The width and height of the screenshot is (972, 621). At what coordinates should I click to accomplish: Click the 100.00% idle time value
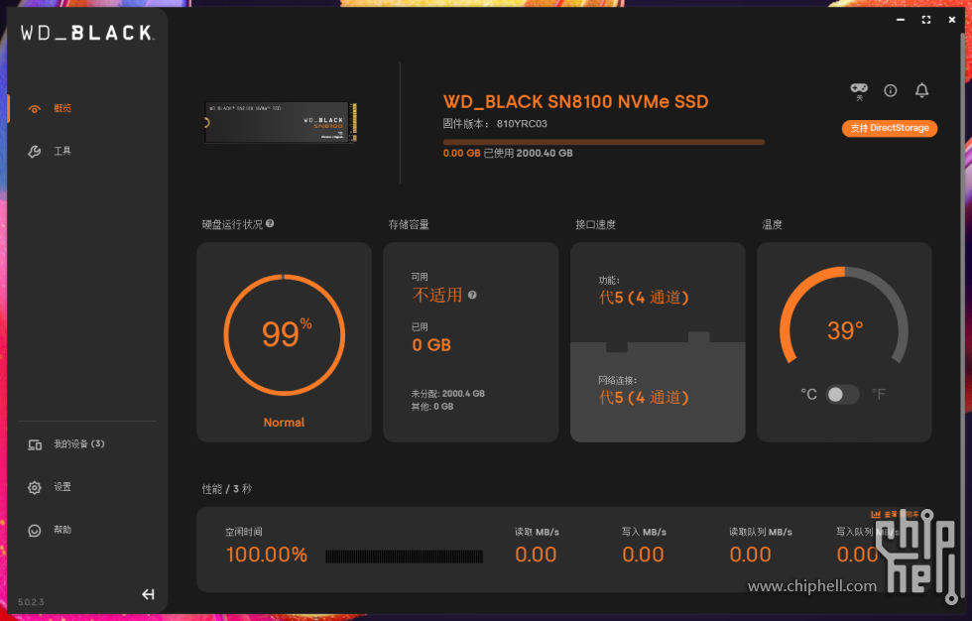pos(267,555)
